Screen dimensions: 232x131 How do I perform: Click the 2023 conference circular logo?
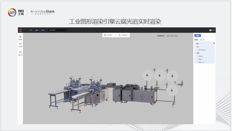tap(12, 12)
